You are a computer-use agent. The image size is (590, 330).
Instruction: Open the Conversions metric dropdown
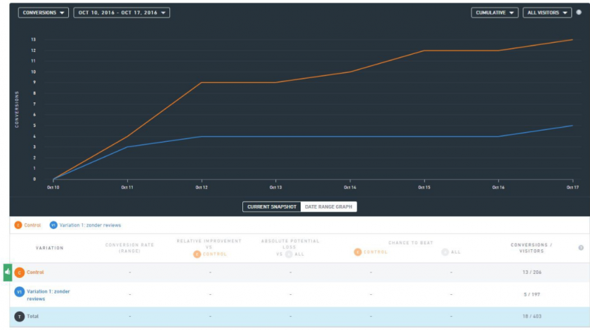pyautogui.click(x=44, y=13)
